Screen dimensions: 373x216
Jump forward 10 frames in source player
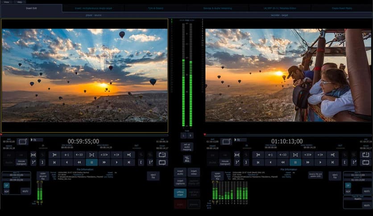point(104,154)
